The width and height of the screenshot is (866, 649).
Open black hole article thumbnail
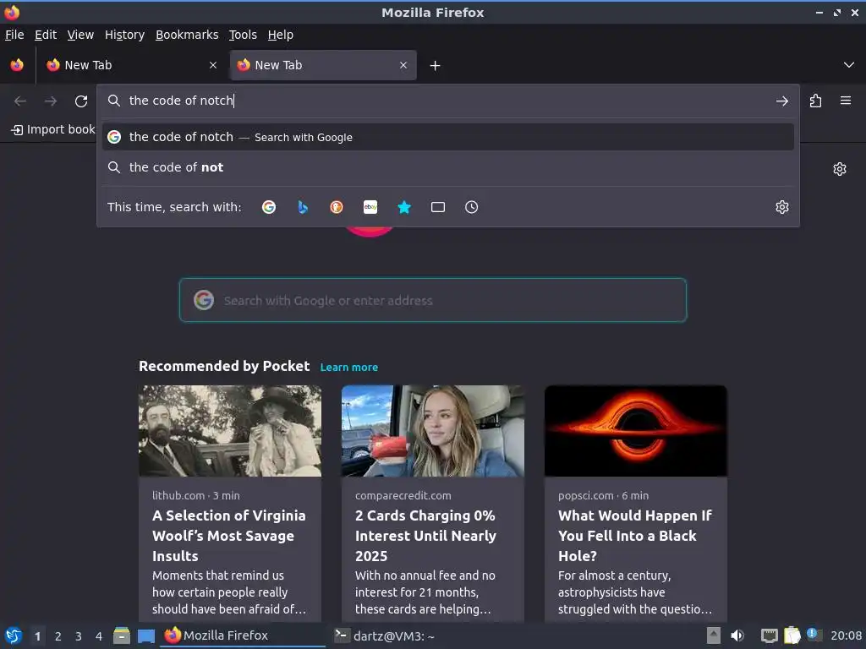pos(636,431)
